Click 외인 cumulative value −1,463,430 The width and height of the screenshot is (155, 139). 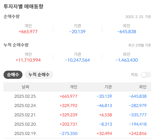click(x=126, y=60)
